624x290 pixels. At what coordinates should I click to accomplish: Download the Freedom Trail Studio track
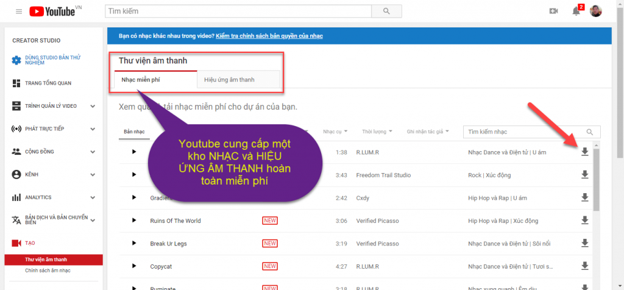584,174
